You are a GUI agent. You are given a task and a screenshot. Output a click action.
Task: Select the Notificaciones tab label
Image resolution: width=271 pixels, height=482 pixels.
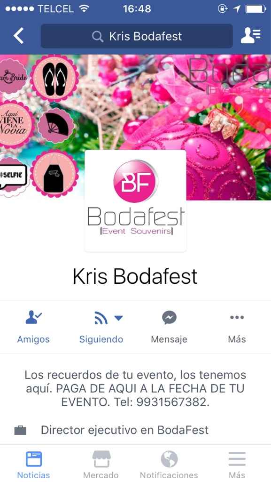coord(169,475)
